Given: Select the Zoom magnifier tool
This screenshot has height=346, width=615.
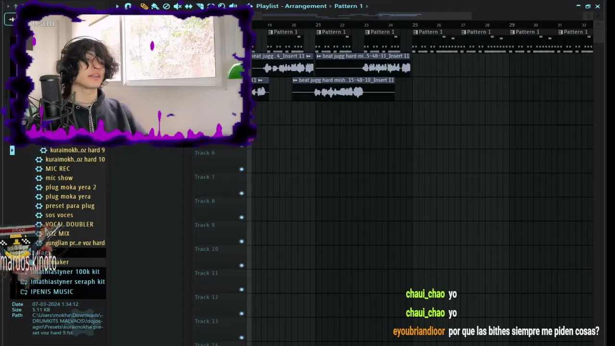Looking at the screenshot, I should point(221,6).
